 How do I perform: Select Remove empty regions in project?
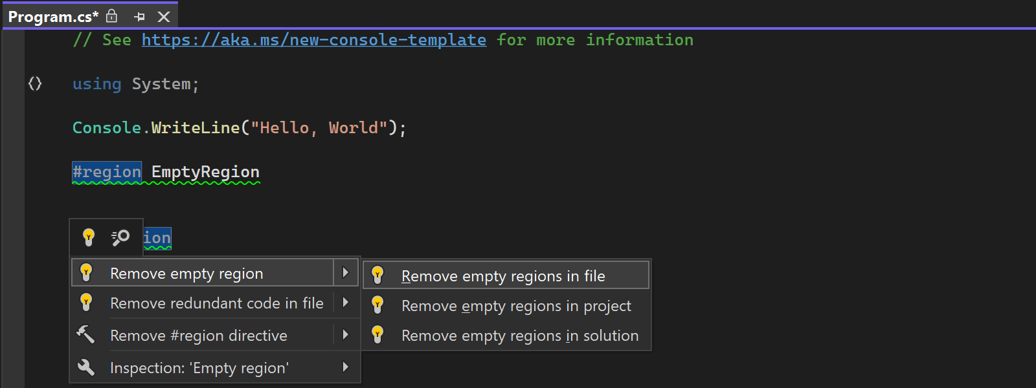pyautogui.click(x=516, y=306)
